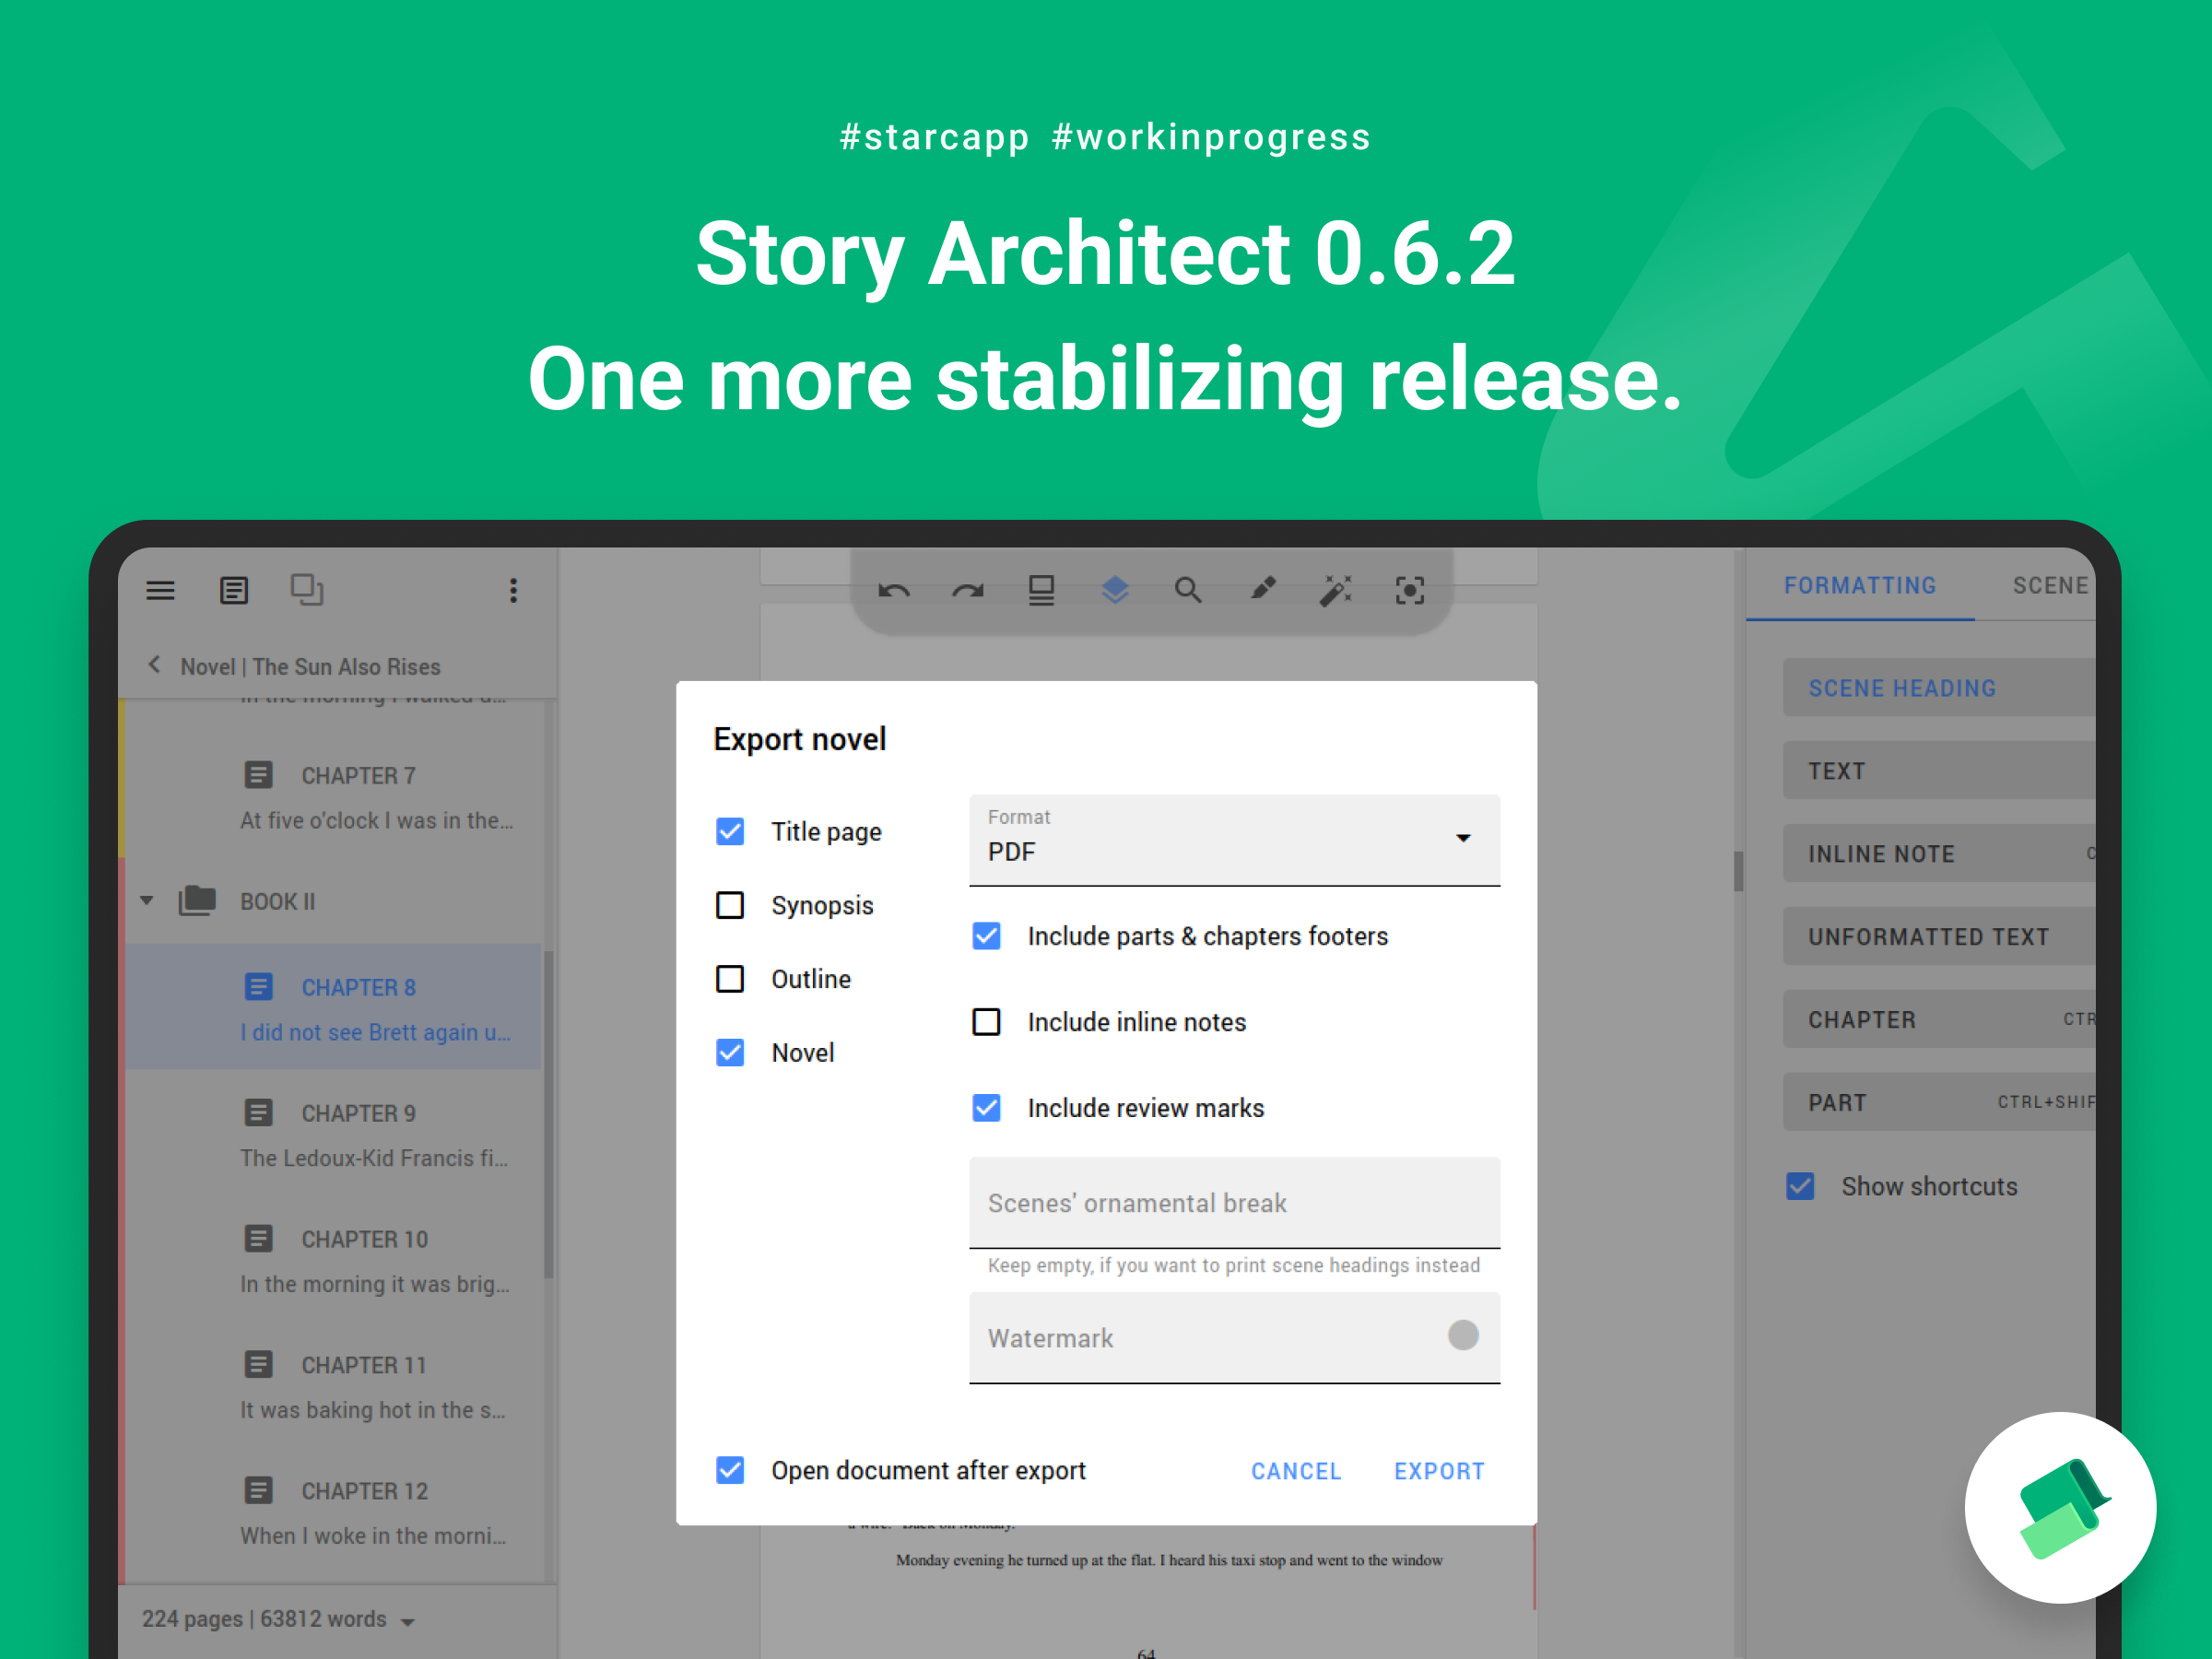Open the sidebar three-dot options menu

pos(513,590)
